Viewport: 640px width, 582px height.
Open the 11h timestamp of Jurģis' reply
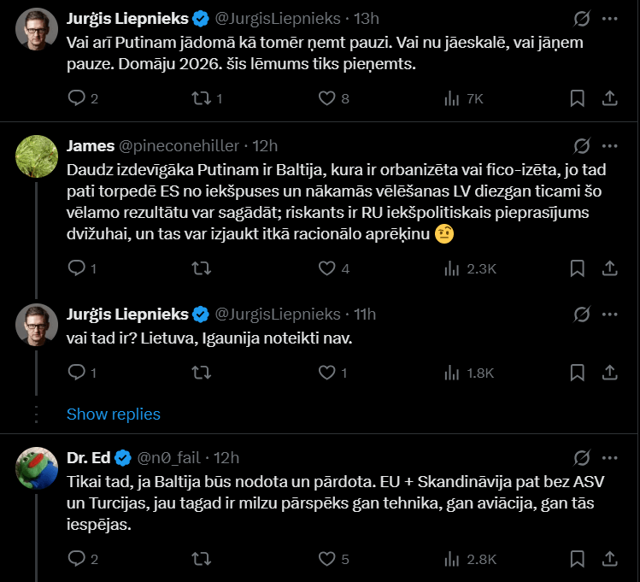364,315
